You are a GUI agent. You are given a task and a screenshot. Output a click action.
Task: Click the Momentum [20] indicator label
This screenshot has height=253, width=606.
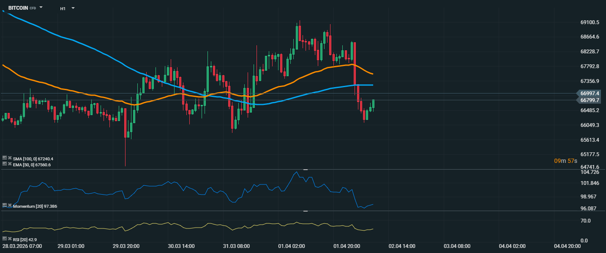(35, 206)
